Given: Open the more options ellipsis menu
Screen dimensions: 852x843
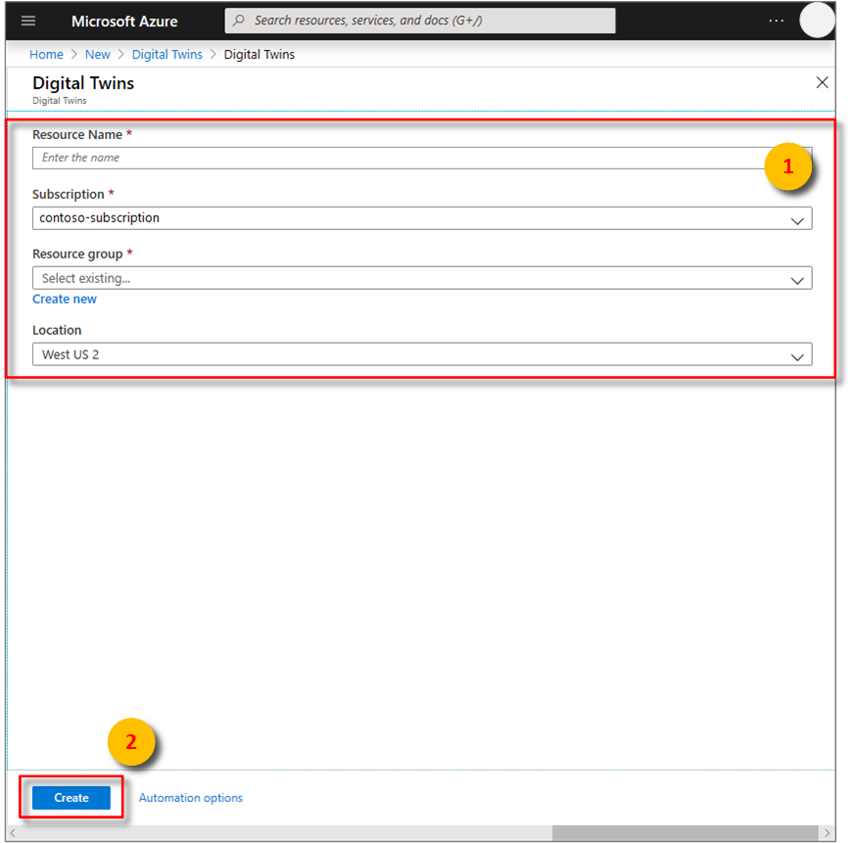Looking at the screenshot, I should pos(776,21).
